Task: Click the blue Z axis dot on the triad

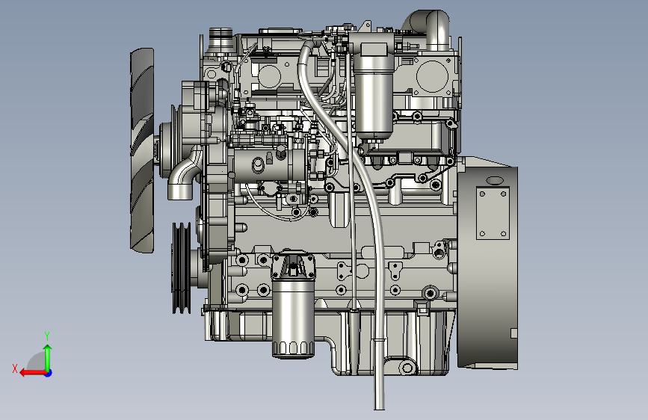Action: 49,373
